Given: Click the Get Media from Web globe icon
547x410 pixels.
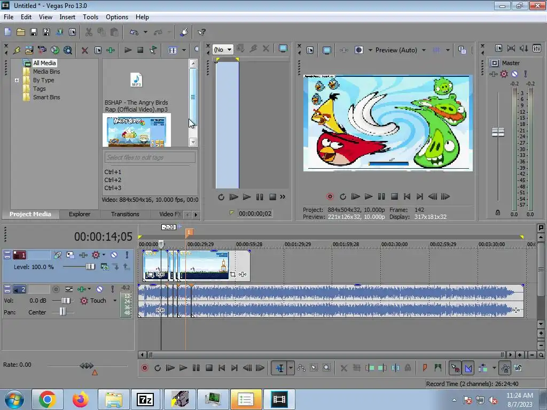Looking at the screenshot, I should [x=55, y=50].
